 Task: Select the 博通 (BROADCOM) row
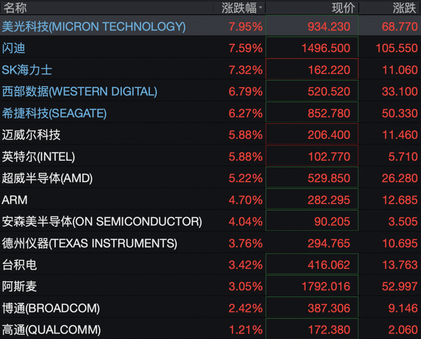(x=210, y=308)
